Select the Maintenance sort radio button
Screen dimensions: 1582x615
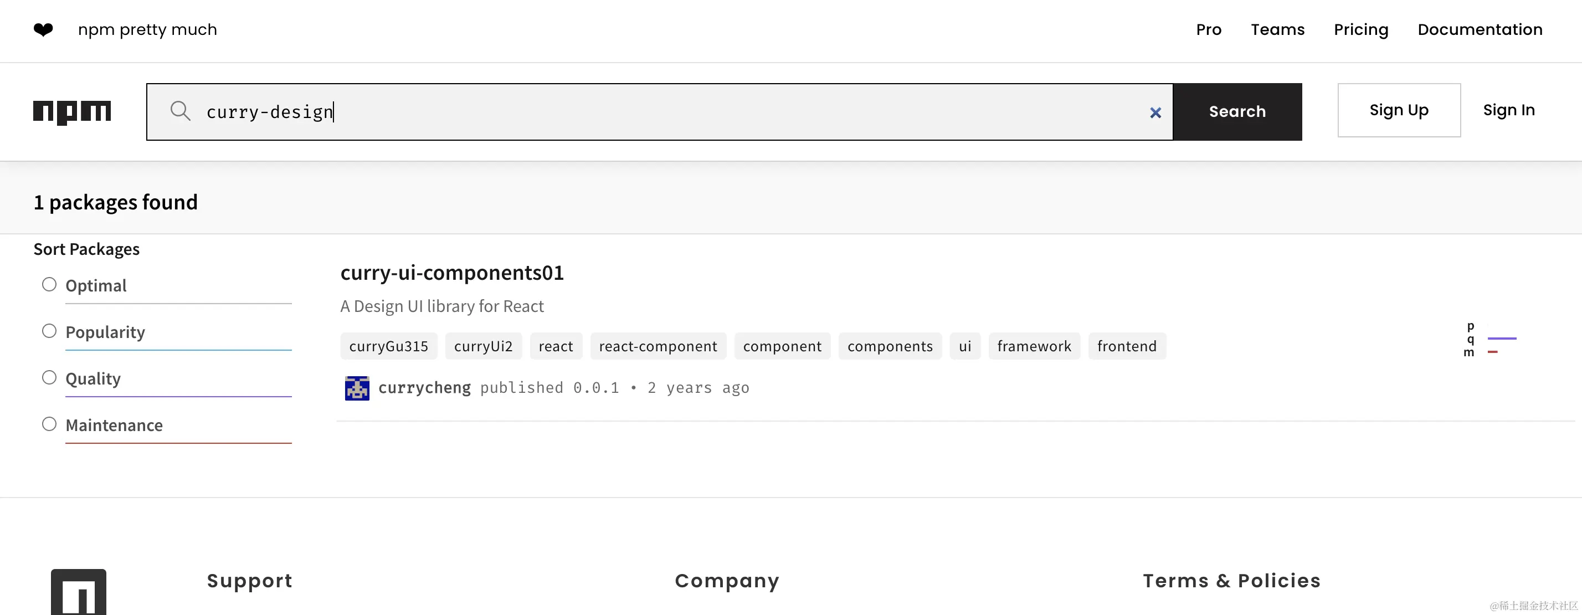49,424
